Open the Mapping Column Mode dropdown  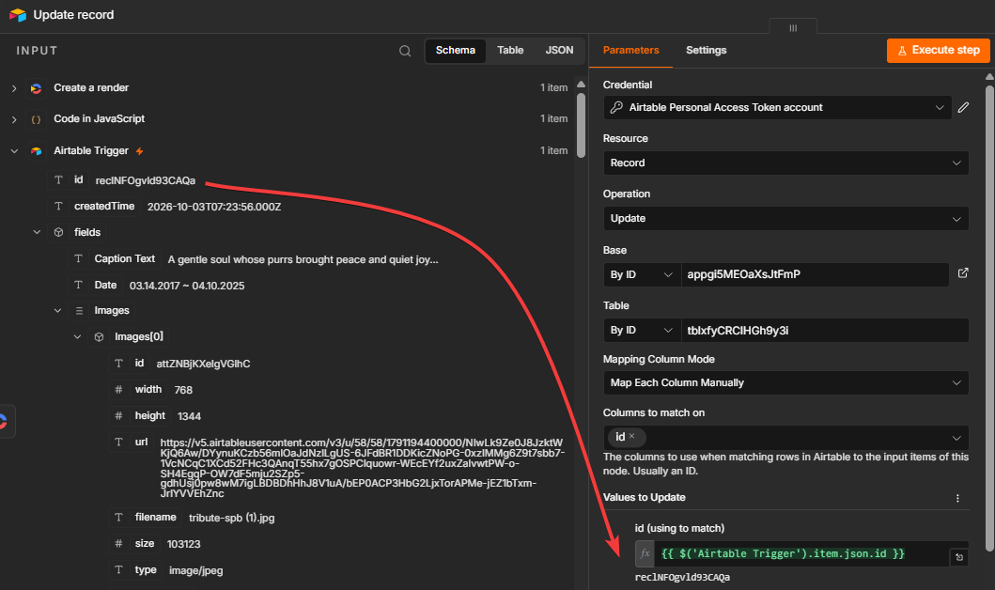(785, 382)
